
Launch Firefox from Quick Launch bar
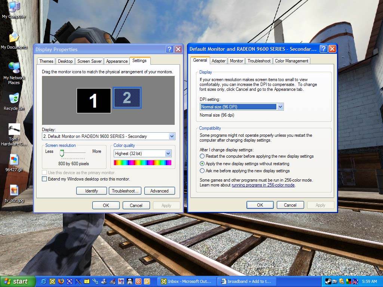coord(61,281)
